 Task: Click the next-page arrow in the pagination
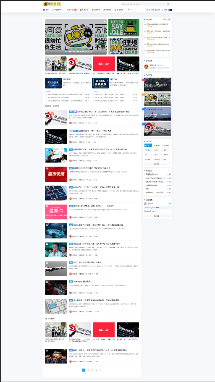click(100, 370)
